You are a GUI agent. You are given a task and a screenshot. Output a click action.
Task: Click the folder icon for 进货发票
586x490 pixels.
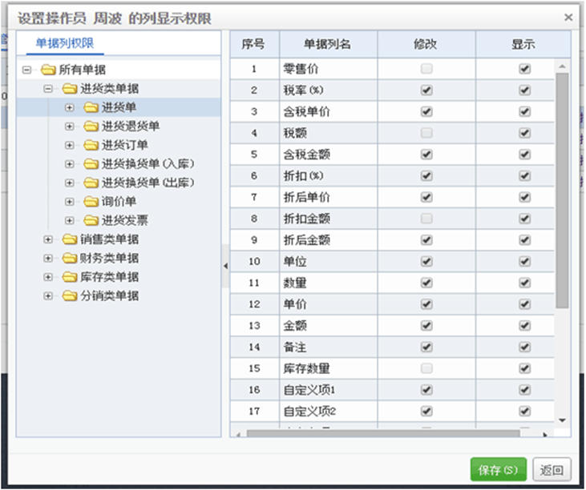click(91, 220)
